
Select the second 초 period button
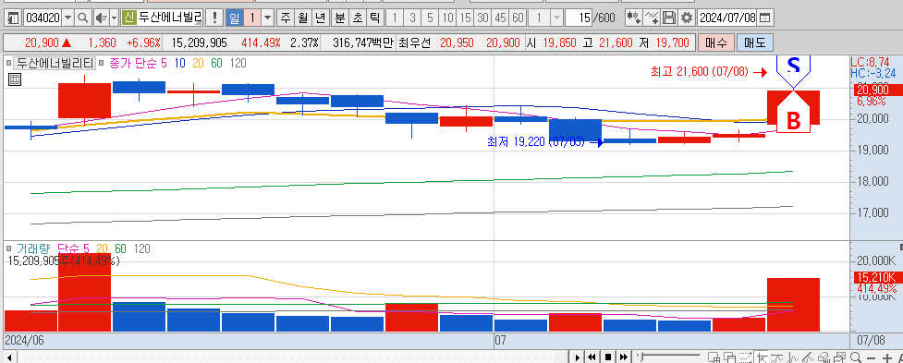pyautogui.click(x=358, y=18)
